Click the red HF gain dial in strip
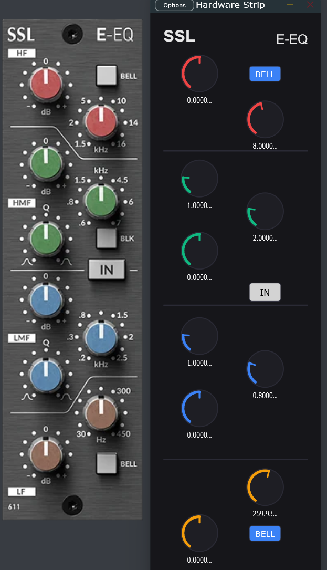327x570 pixels. pos(199,73)
